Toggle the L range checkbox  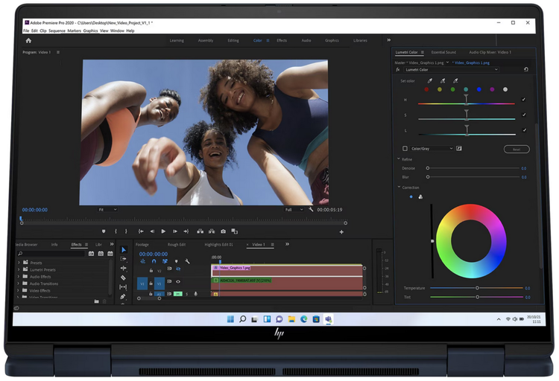point(525,130)
